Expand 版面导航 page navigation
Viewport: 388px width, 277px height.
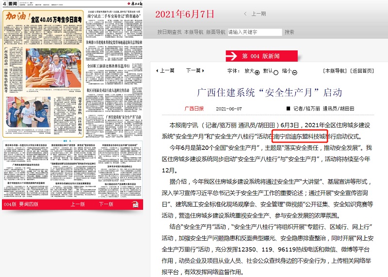pyautogui.click(x=216, y=32)
